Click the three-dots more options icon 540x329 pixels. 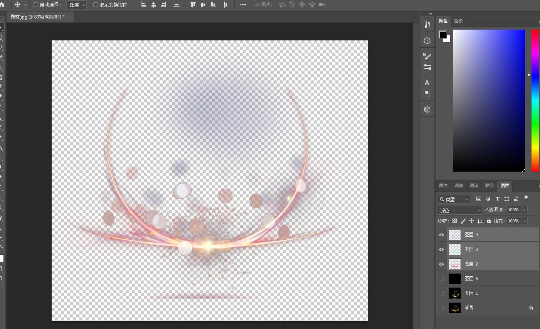(x=242, y=5)
